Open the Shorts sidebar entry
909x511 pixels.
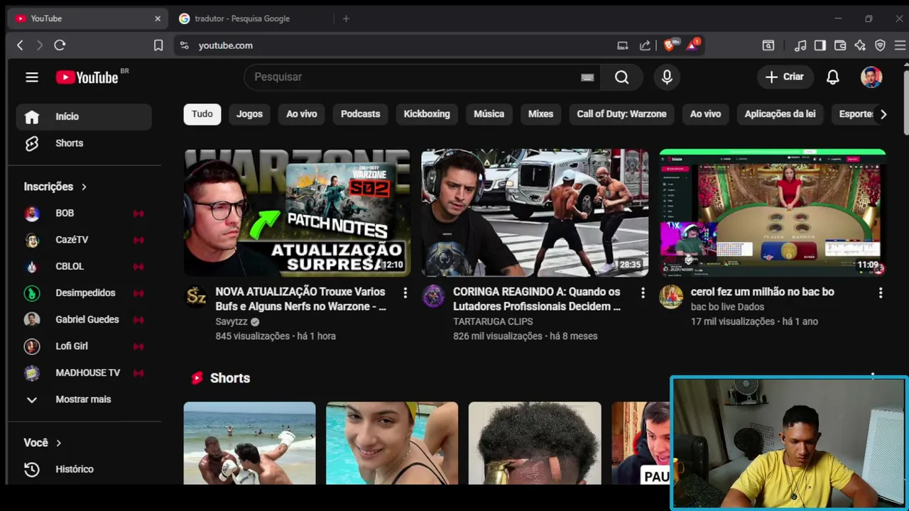tap(84, 143)
